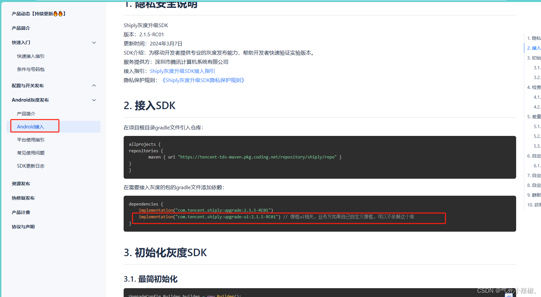Collapse the 配置与开关发布 section
The width and height of the screenshot is (541, 297).
point(94,85)
